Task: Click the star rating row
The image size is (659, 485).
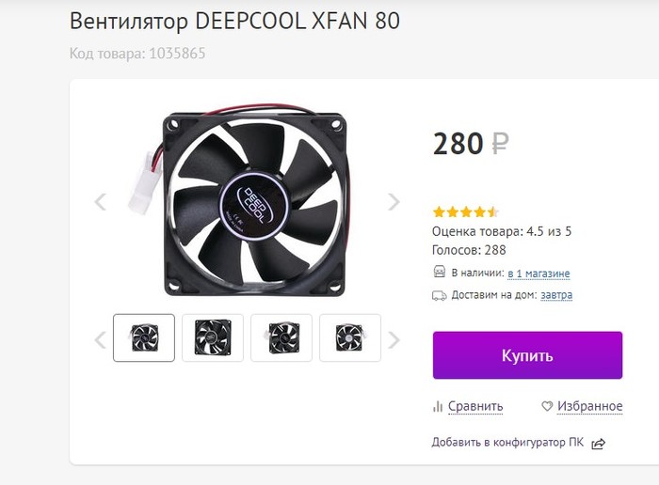Action: click(466, 211)
